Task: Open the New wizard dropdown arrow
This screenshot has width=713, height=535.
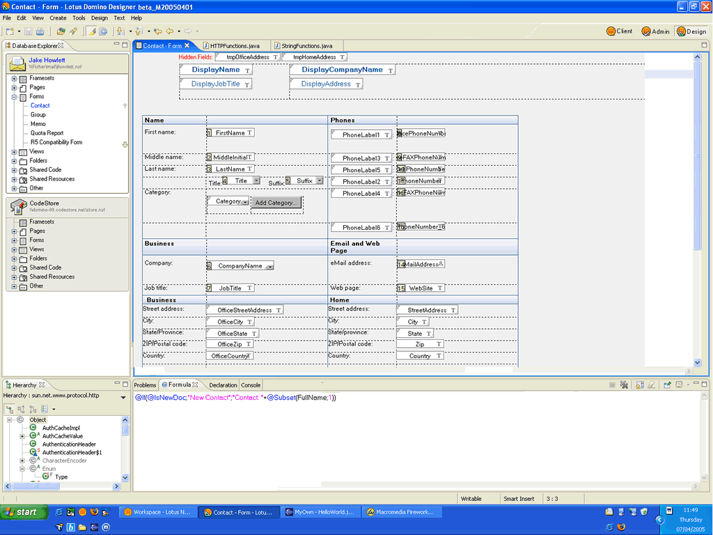Action: [19, 31]
